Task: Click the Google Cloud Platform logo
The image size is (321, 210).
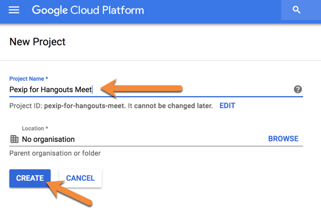Action: click(88, 10)
